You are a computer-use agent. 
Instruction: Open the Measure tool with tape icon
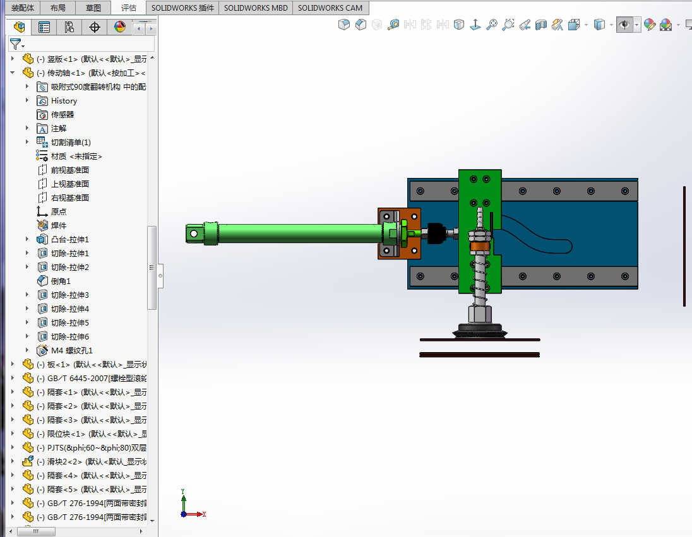pyautogui.click(x=393, y=25)
